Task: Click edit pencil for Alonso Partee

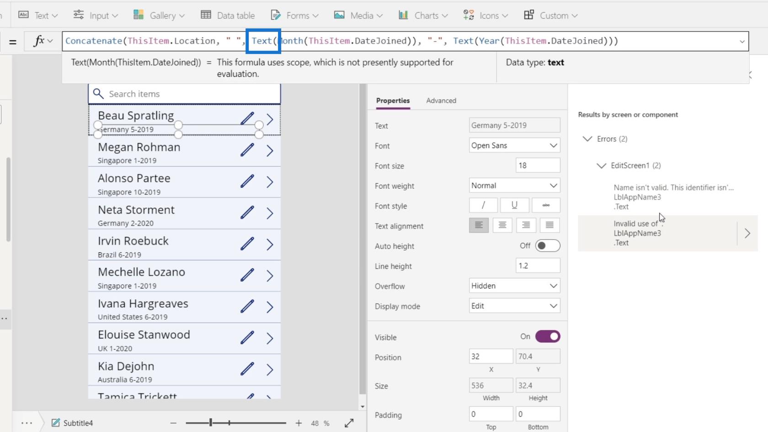Action: point(247,181)
